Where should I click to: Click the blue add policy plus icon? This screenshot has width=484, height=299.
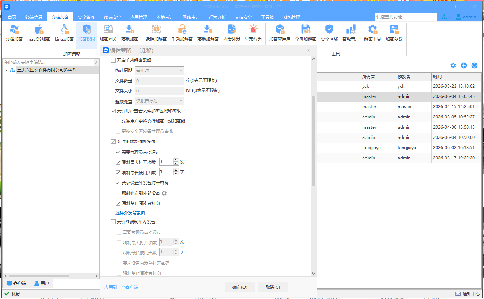pyautogui.click(x=464, y=65)
